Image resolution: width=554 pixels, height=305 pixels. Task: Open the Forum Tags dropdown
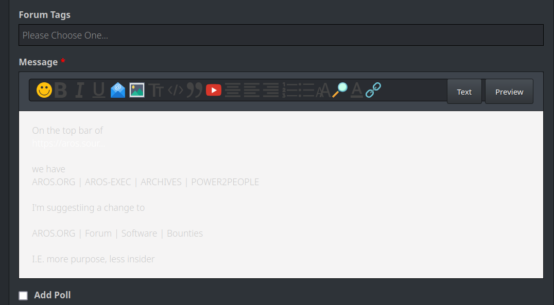tap(281, 35)
